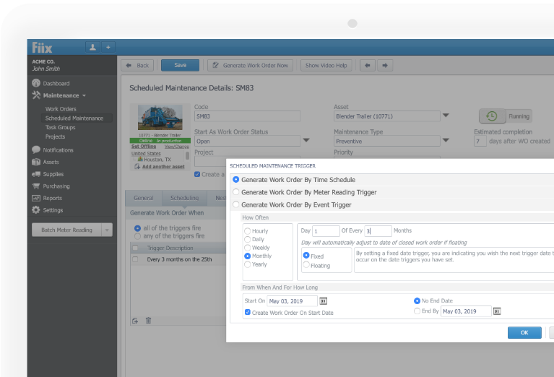
Task: Click the Back button
Action: 137,66
